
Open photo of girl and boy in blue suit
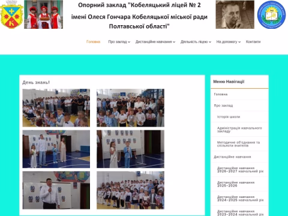coord(130,149)
